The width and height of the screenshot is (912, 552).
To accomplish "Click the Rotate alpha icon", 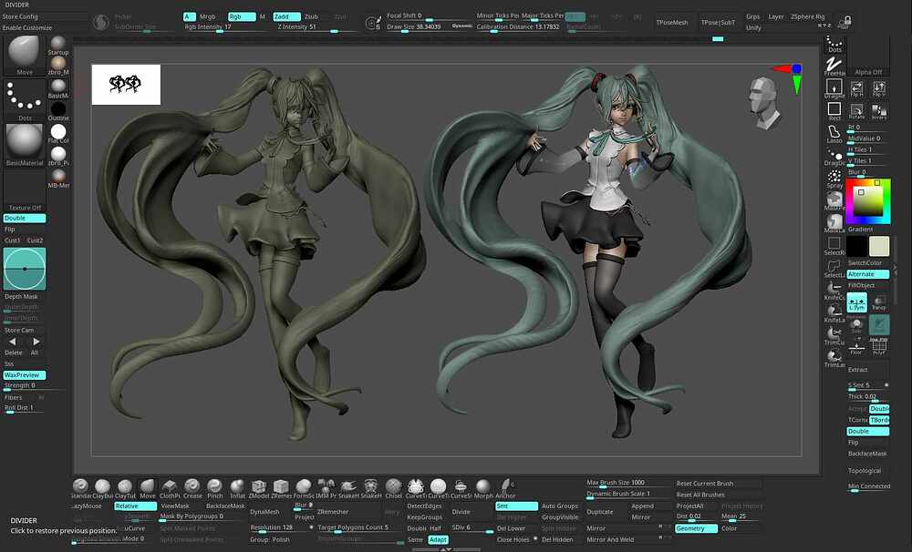I will click(x=856, y=111).
